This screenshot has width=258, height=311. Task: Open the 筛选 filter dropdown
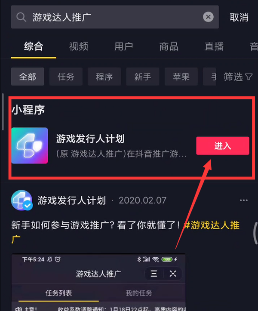[x=238, y=77]
